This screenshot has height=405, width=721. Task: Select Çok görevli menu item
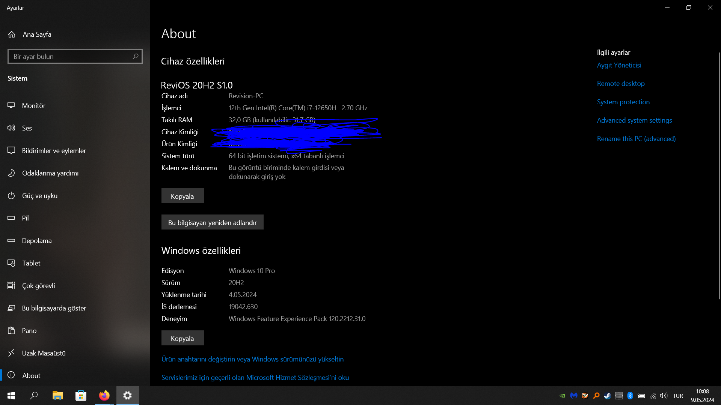tap(38, 286)
